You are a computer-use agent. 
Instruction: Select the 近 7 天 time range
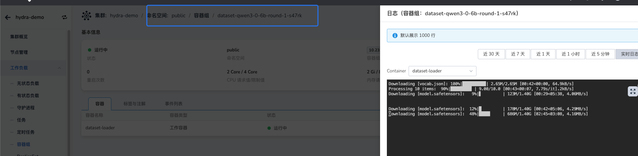pyautogui.click(x=518, y=54)
